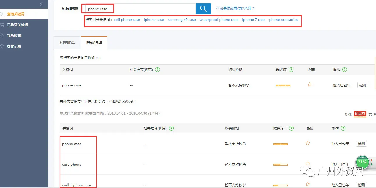Click 检测 for phone case in searched-keyword table
The height and width of the screenshot is (188, 376).
tap(363, 85)
